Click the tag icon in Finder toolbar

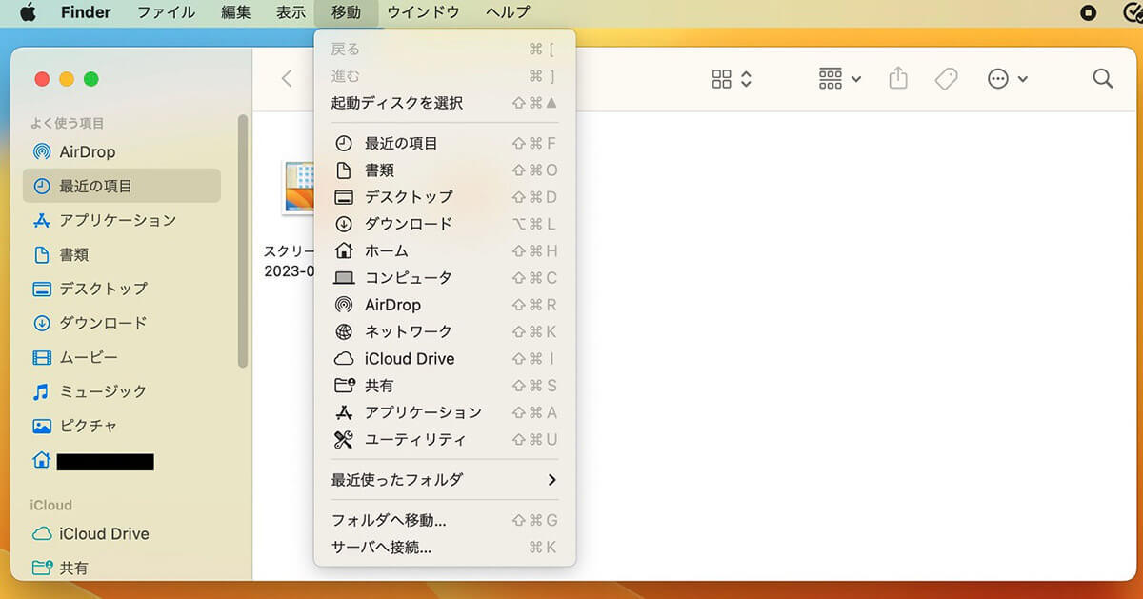pos(946,79)
